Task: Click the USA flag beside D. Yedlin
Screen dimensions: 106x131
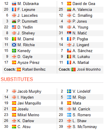Action: click(14, 27)
